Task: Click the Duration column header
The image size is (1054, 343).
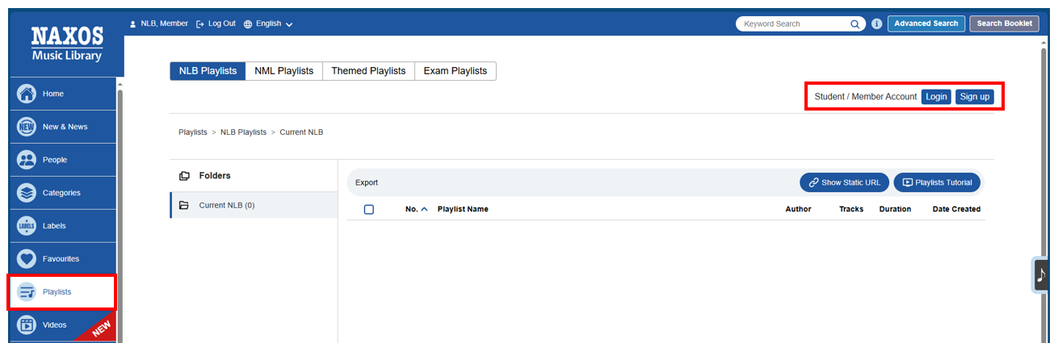Action: [x=895, y=209]
